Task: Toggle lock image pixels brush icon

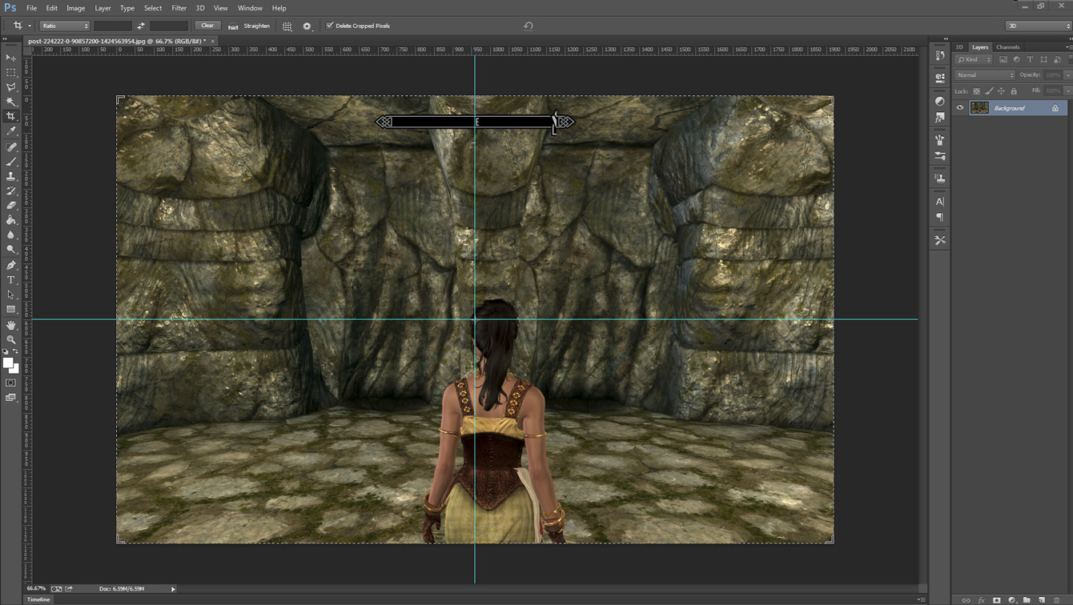Action: pos(989,91)
